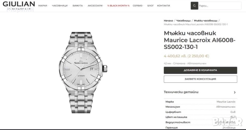Follow the Часовници breadcrumb link
This screenshot has width=246, height=130.
click(183, 21)
